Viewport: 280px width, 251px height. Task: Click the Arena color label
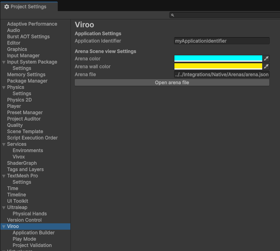[x=87, y=59]
